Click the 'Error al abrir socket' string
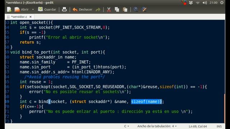The width and height of the screenshot is (230, 129). pos(76,37)
